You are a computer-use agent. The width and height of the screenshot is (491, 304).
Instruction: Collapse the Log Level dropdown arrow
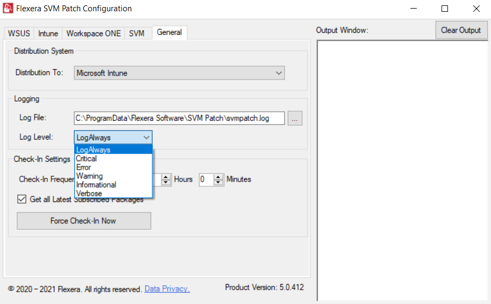click(147, 137)
